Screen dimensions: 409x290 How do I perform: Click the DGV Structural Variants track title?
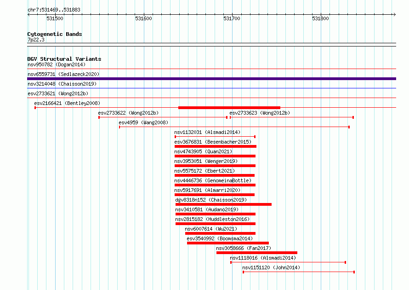(64, 59)
